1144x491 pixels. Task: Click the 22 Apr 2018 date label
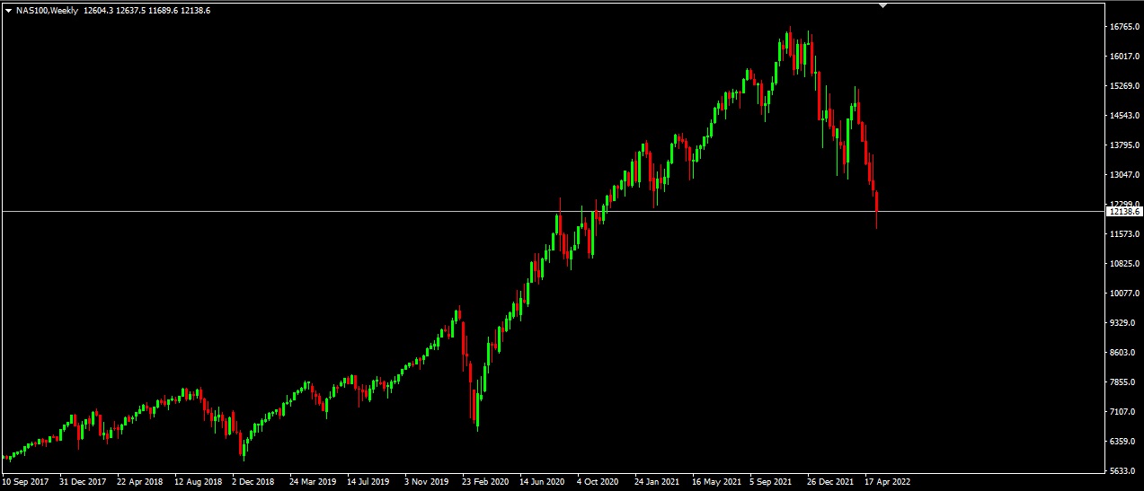(x=140, y=482)
